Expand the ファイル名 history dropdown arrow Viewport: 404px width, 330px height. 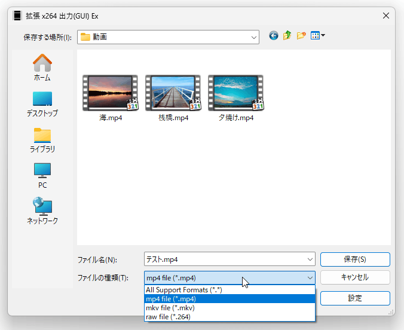[310, 259]
